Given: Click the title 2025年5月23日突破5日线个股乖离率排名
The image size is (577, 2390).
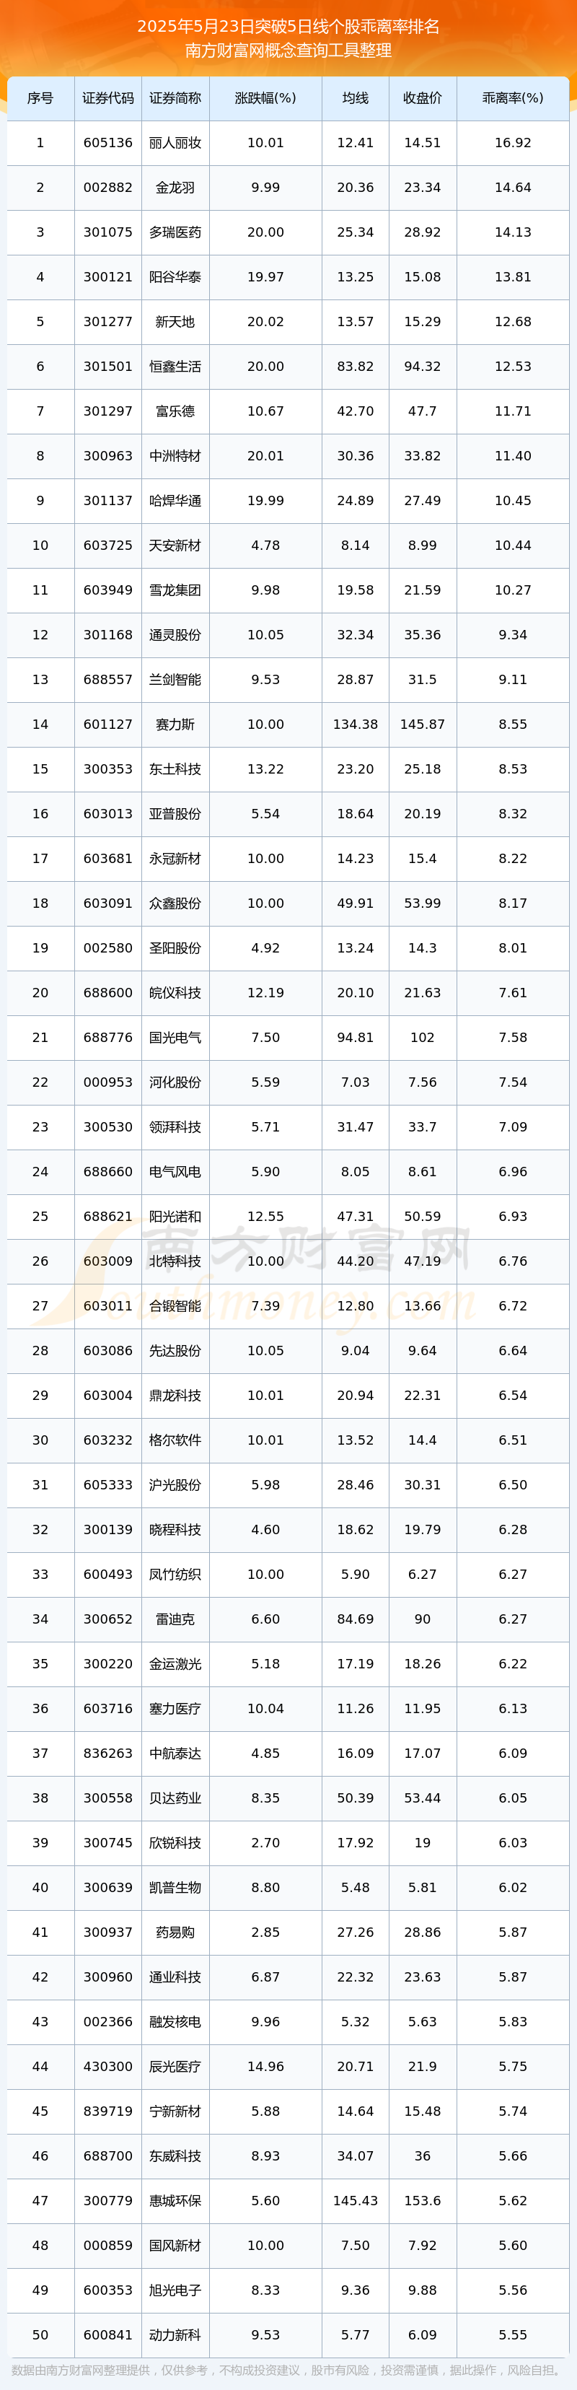Looking at the screenshot, I should (x=288, y=26).
